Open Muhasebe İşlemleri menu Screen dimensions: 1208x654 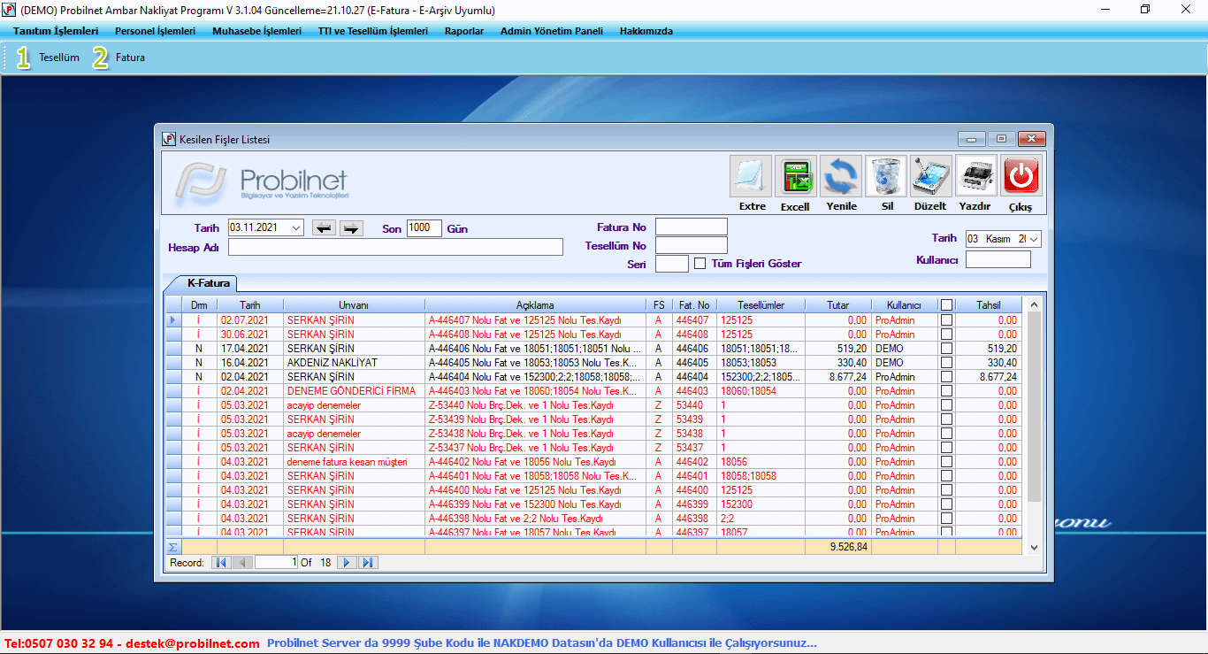[x=256, y=31]
